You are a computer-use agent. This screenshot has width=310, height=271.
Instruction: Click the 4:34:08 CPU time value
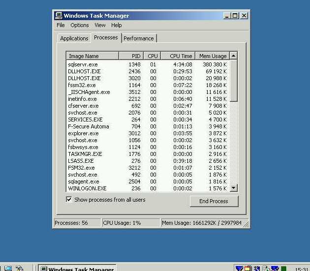coord(183,64)
